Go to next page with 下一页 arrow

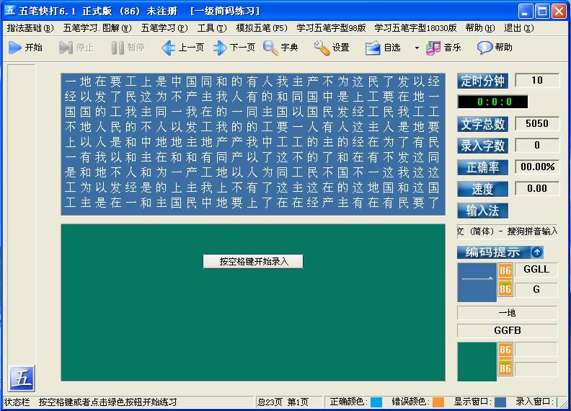point(220,48)
